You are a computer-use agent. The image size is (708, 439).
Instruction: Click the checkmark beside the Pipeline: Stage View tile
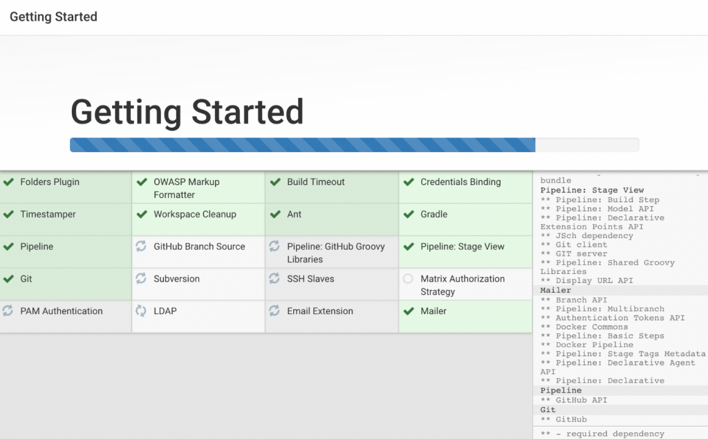409,246
